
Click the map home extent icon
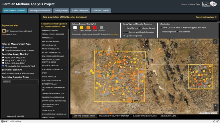click(215, 42)
